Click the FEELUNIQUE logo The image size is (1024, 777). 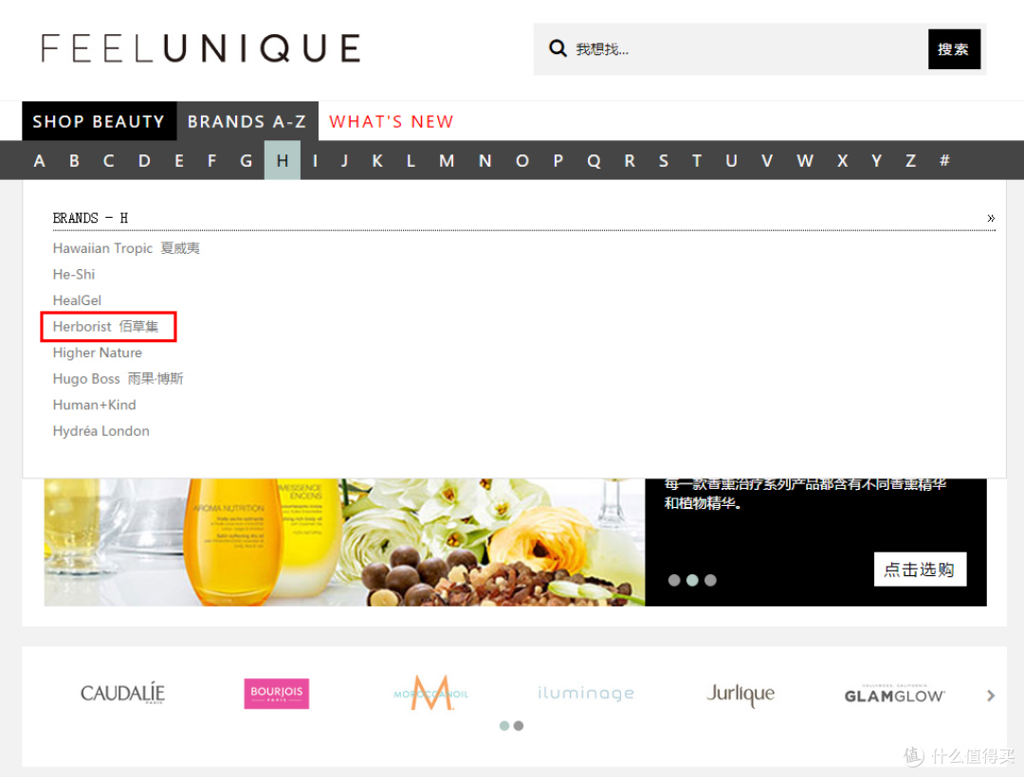point(200,48)
